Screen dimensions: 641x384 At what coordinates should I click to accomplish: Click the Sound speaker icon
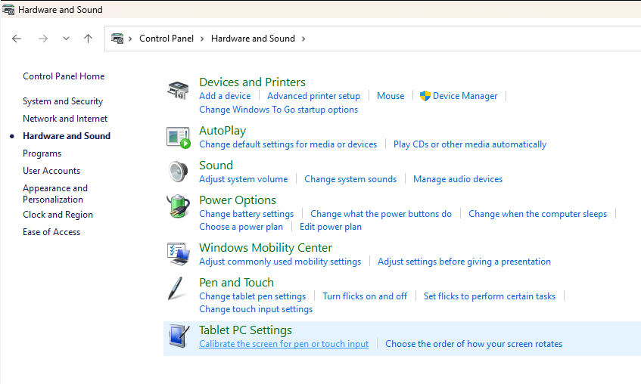[x=177, y=172]
